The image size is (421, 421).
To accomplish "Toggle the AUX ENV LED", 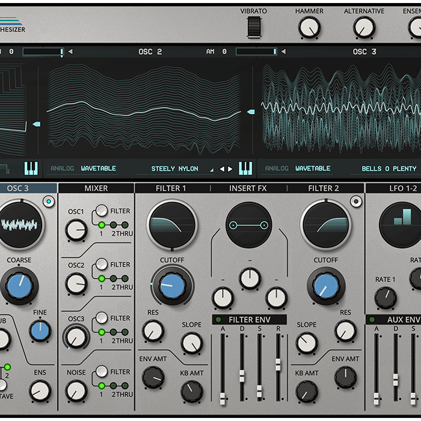I will click(372, 319).
